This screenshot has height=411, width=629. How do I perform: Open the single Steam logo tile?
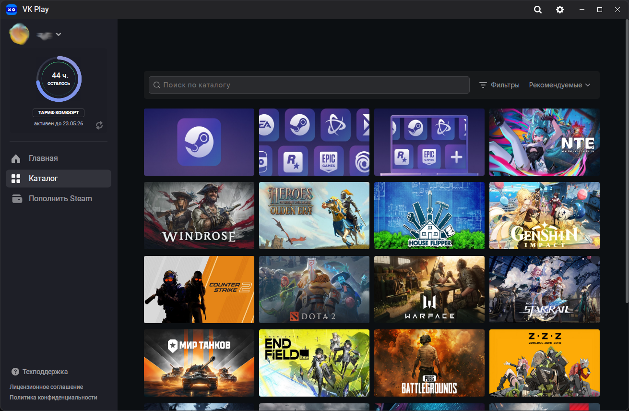coord(199,142)
